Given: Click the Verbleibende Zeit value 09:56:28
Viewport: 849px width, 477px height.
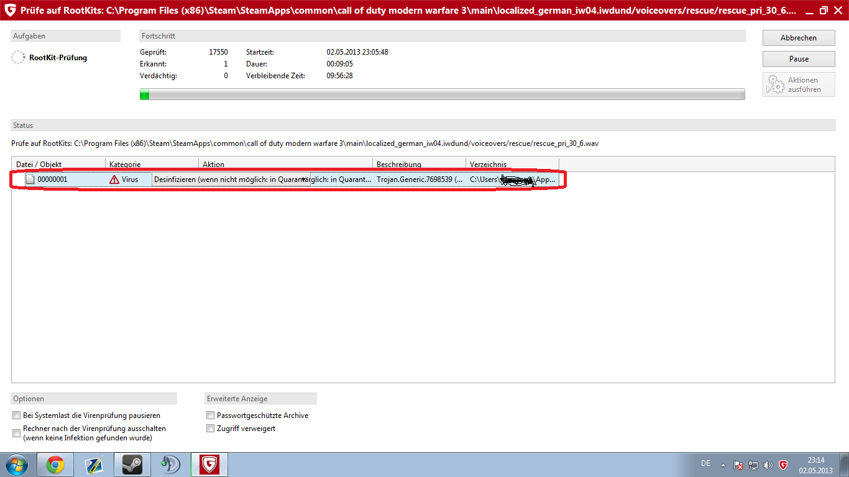Looking at the screenshot, I should click(339, 76).
